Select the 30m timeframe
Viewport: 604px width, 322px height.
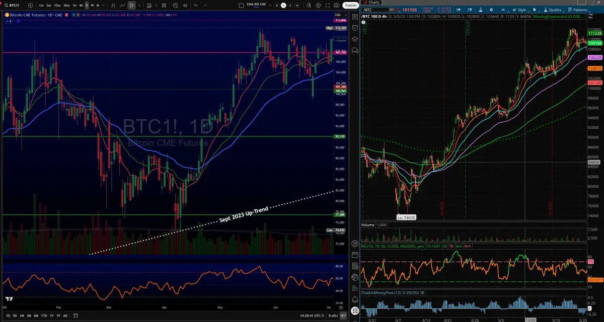(66, 5)
